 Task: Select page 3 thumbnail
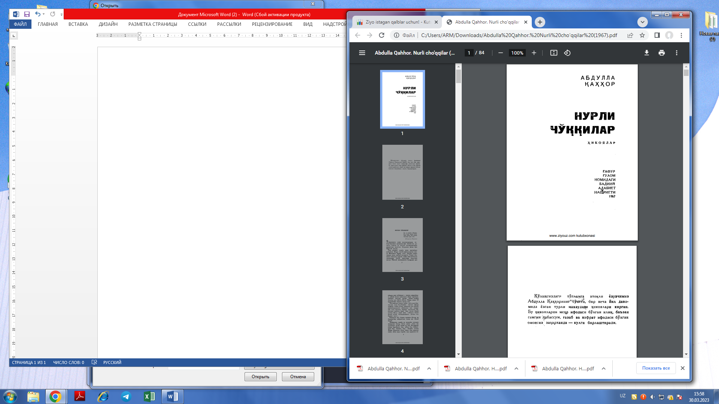click(402, 245)
